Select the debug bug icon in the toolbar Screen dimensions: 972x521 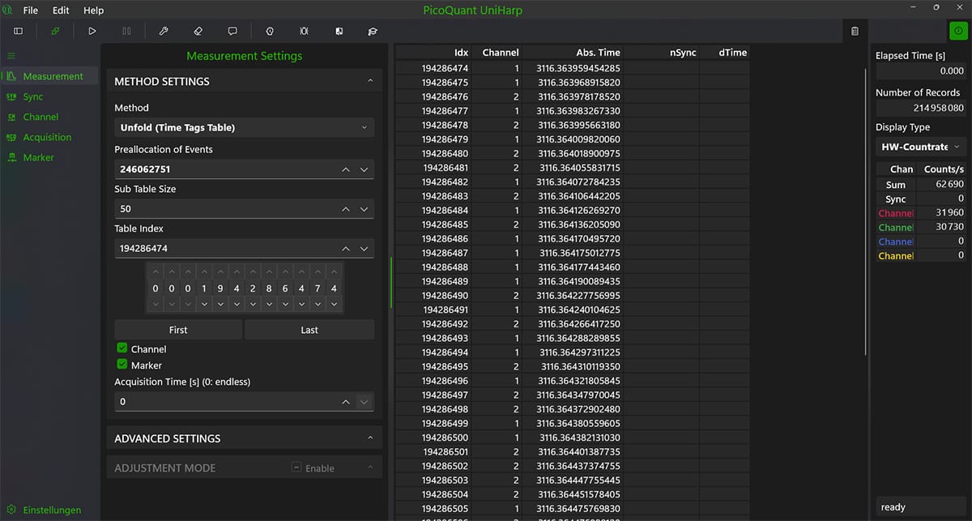click(303, 31)
